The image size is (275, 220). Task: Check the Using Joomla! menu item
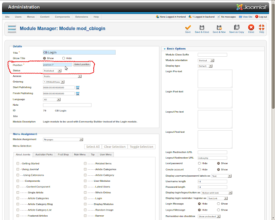pyautogui.click(x=18, y=169)
